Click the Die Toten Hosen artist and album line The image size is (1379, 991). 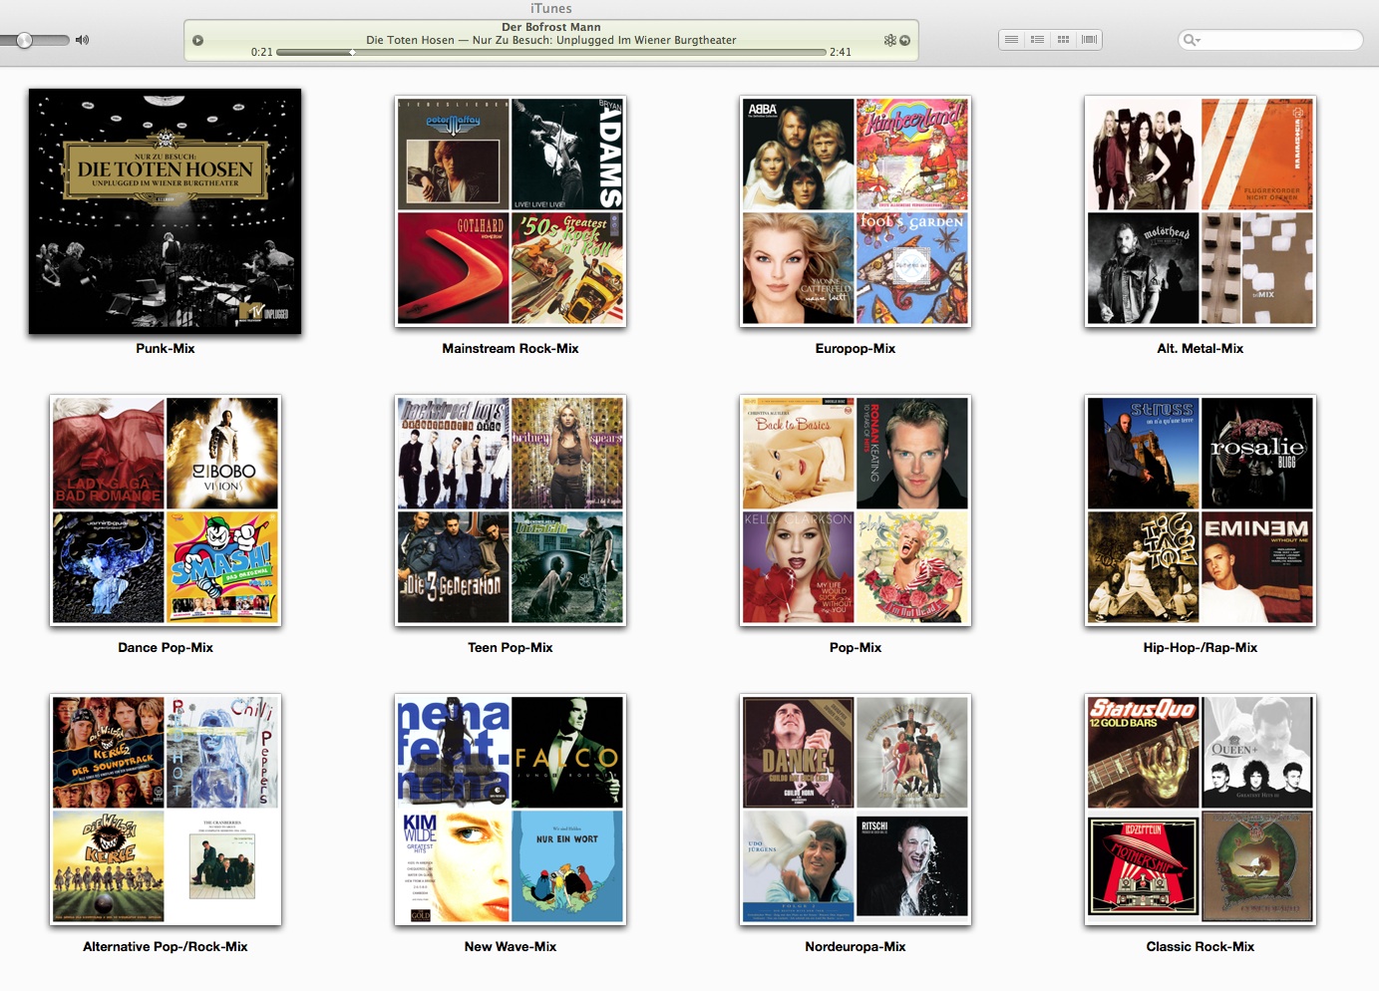(551, 40)
